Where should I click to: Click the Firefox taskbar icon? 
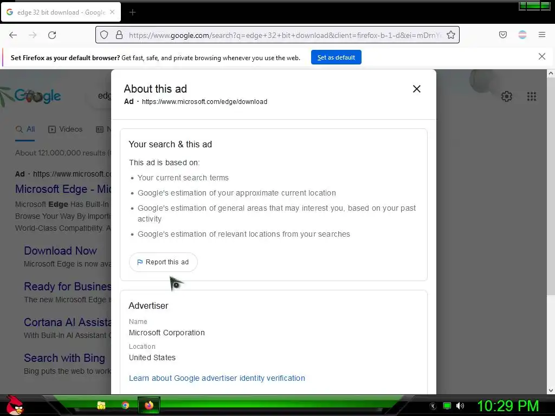coord(149,405)
